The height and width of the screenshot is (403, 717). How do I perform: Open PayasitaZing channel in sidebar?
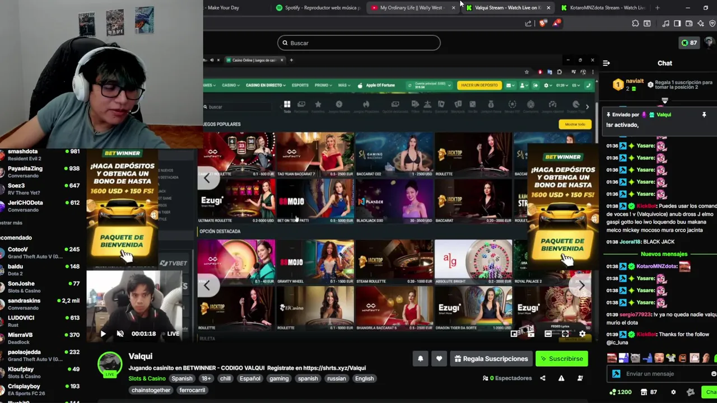tap(40, 172)
